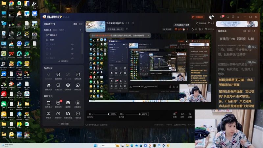Switch to 横屏 landscape tab

75,24
